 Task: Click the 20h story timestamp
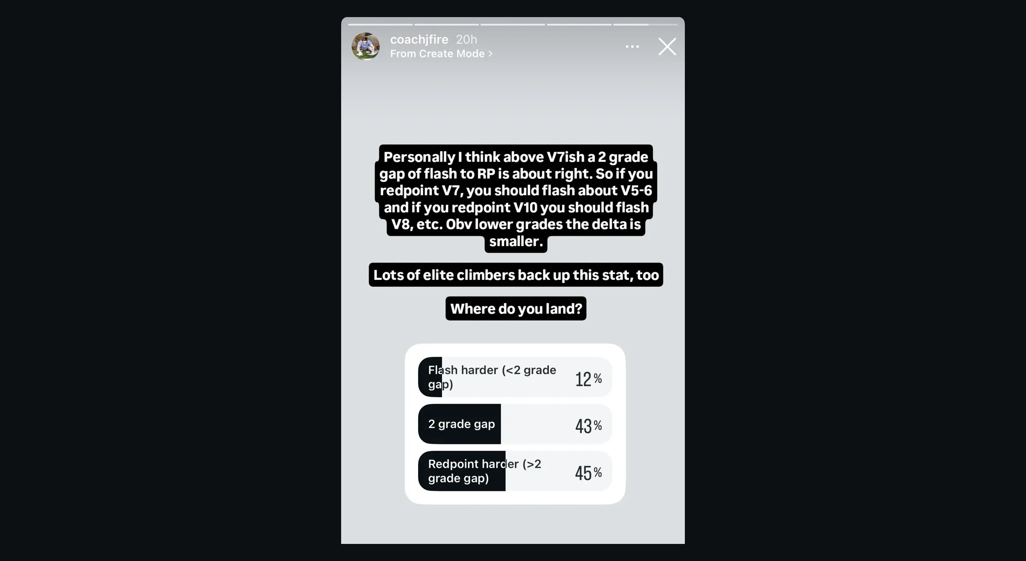[466, 39]
